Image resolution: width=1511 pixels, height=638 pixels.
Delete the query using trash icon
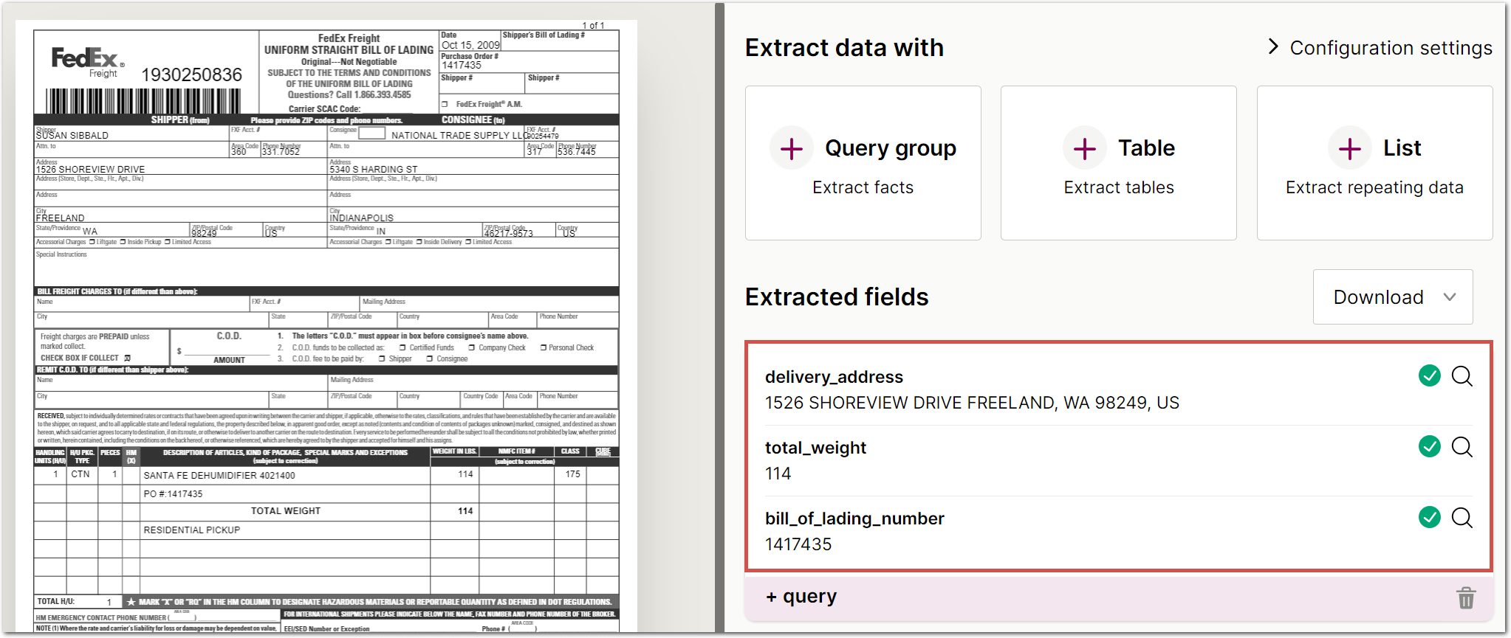(x=1466, y=597)
